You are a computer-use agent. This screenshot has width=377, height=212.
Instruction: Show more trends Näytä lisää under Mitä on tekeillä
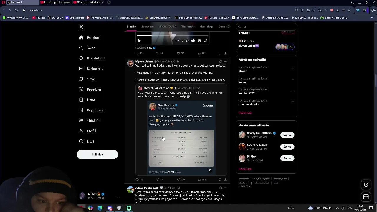[x=245, y=113]
